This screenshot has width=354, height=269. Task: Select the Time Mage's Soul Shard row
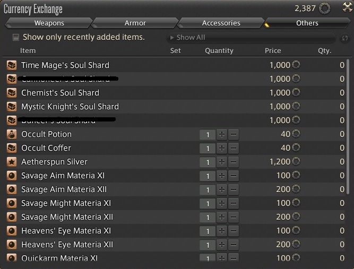(x=176, y=65)
